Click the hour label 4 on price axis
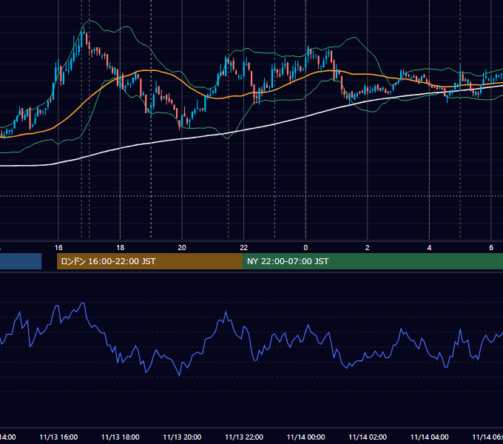 (429, 248)
